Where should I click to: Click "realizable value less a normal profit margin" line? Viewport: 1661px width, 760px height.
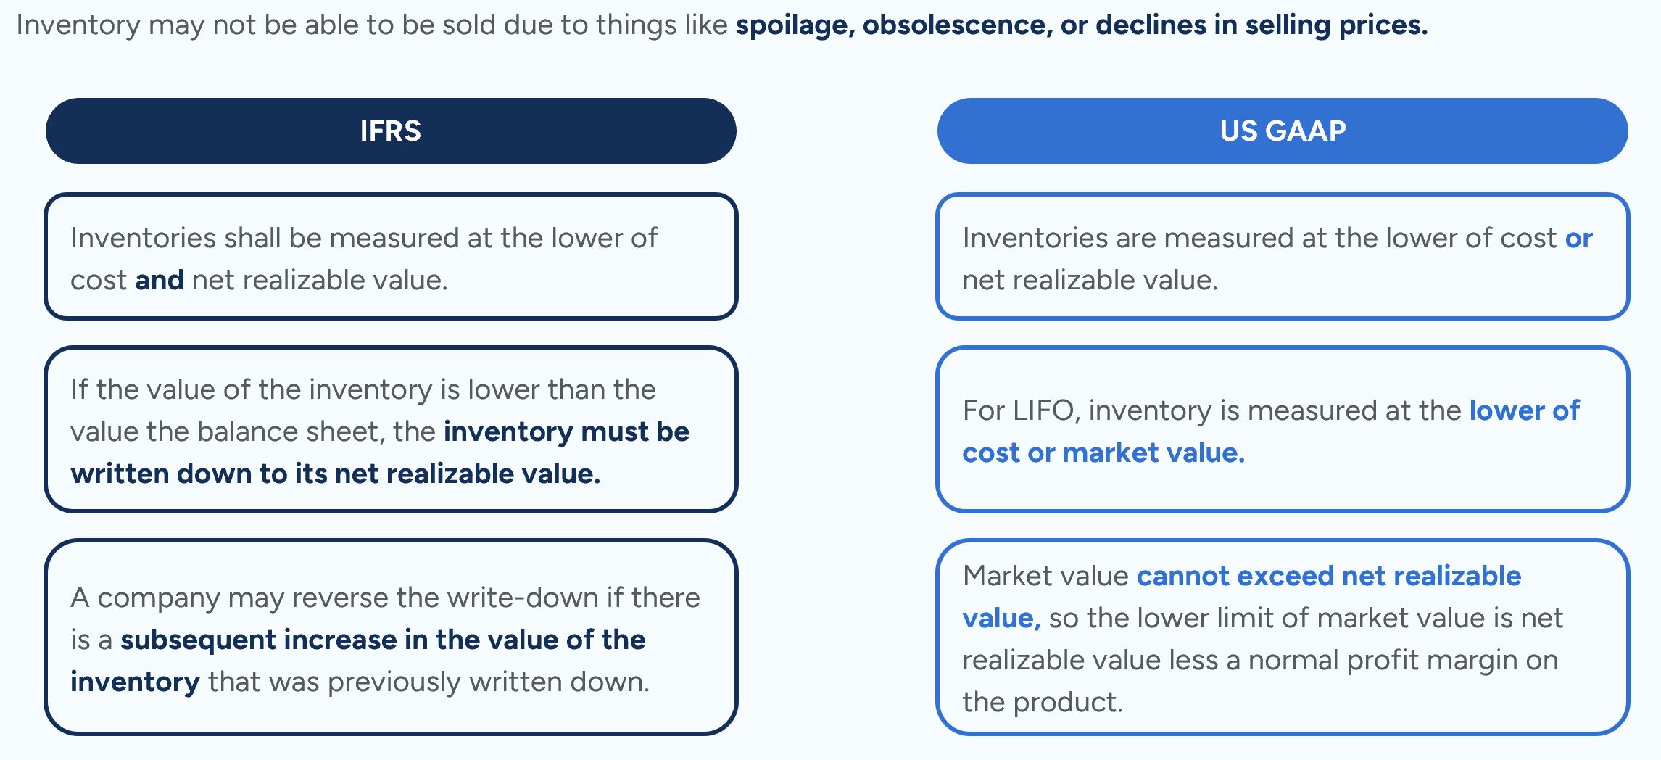tap(1259, 660)
